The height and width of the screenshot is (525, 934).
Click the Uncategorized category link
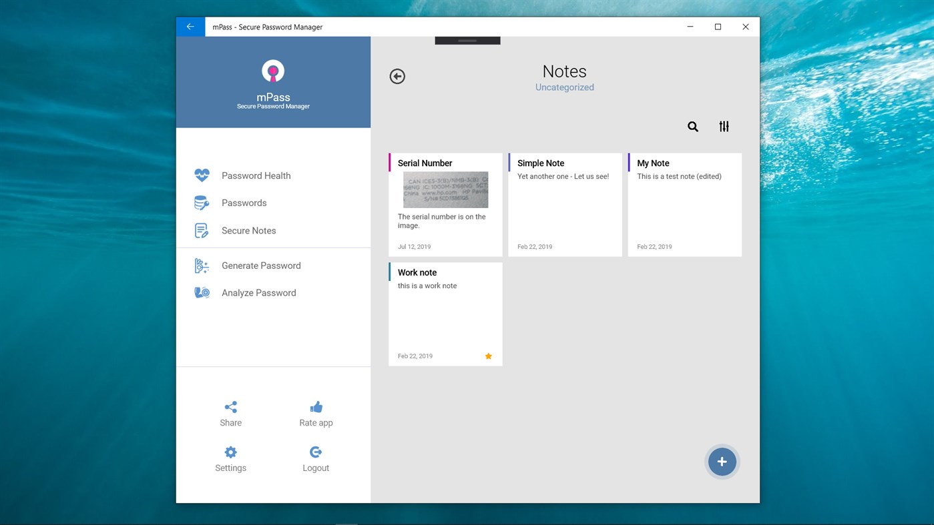pyautogui.click(x=565, y=87)
